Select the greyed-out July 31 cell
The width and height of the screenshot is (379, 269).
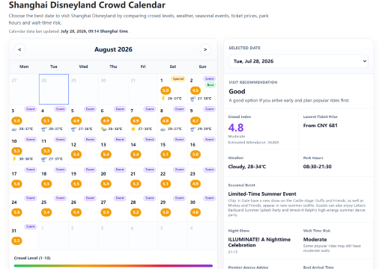pos(143,89)
